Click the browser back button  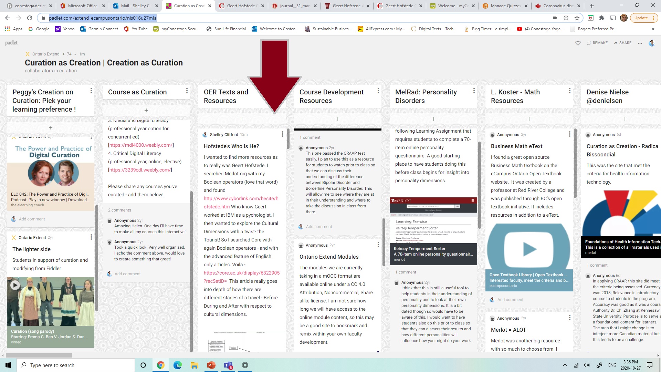coord(8,18)
